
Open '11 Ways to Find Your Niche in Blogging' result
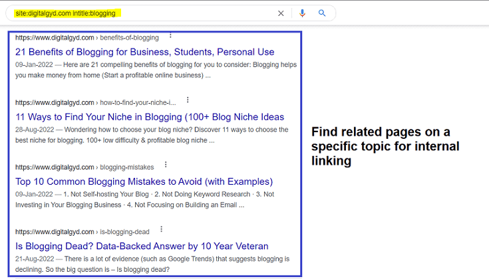(150, 117)
